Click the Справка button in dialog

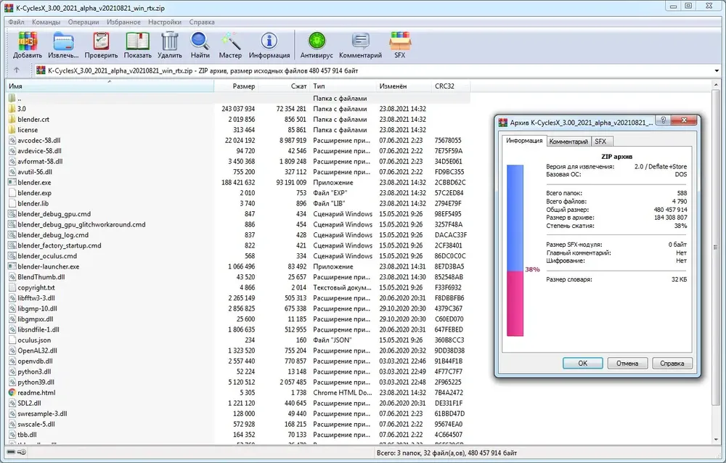click(x=672, y=364)
